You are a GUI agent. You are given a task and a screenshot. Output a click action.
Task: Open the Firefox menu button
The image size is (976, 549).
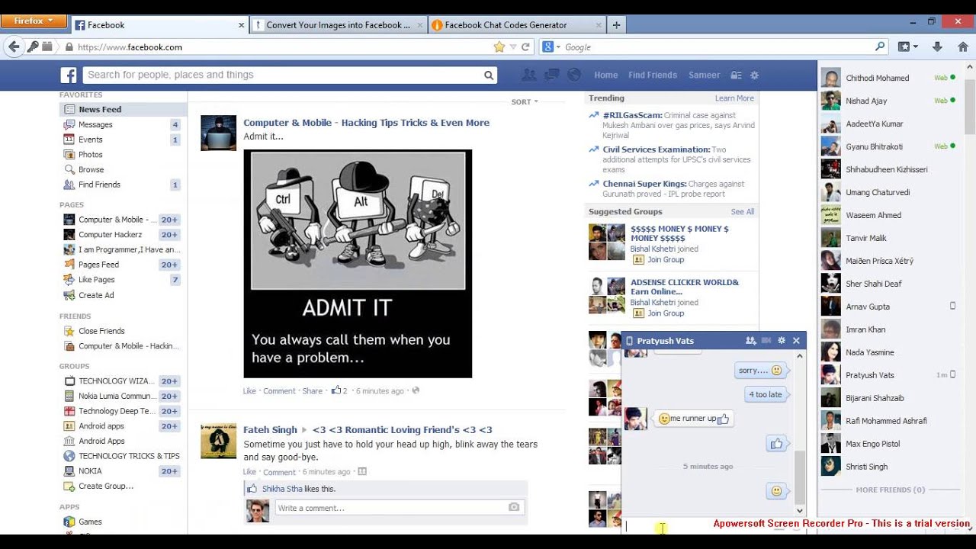[x=33, y=21]
